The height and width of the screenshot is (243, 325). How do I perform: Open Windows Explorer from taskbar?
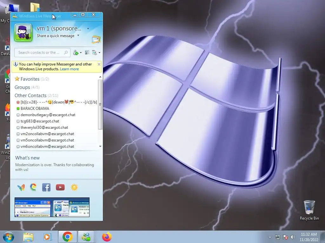(x=28, y=237)
